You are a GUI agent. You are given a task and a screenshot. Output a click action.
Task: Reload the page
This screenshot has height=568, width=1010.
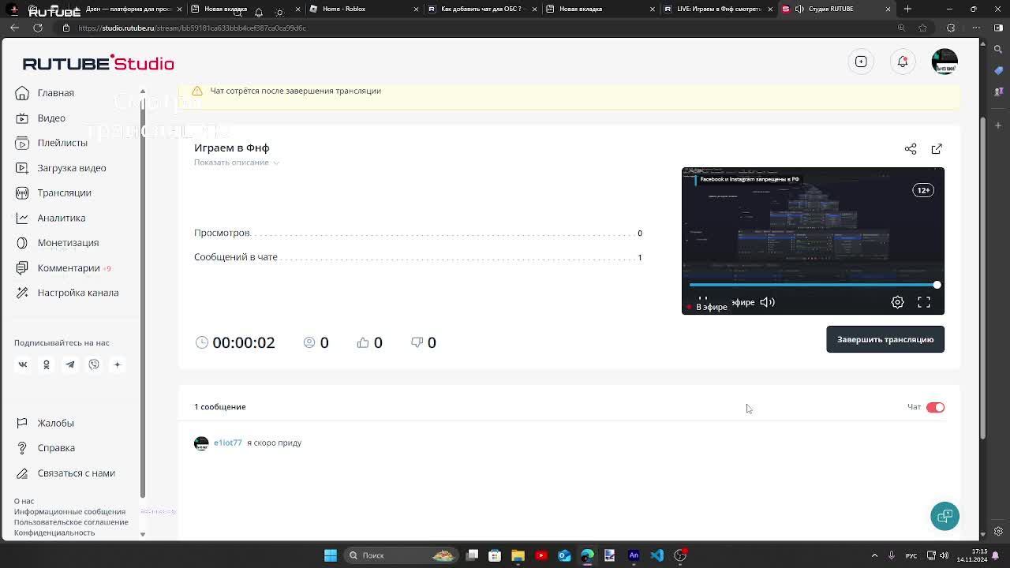pos(37,28)
